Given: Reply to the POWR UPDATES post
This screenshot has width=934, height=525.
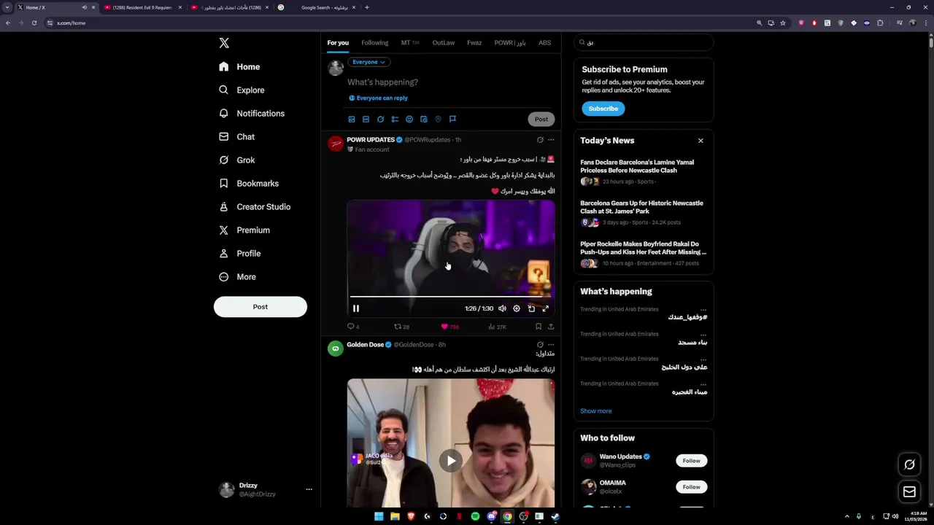Looking at the screenshot, I should point(353,327).
